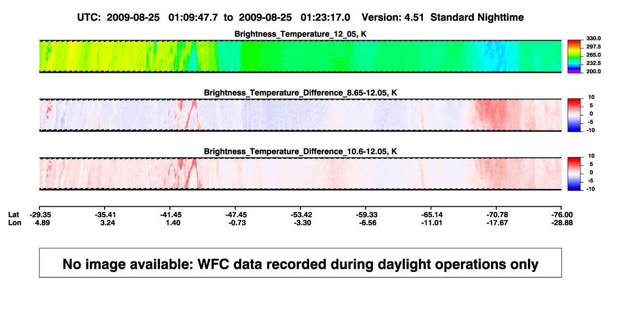Click longitude value -11.01

(x=432, y=223)
